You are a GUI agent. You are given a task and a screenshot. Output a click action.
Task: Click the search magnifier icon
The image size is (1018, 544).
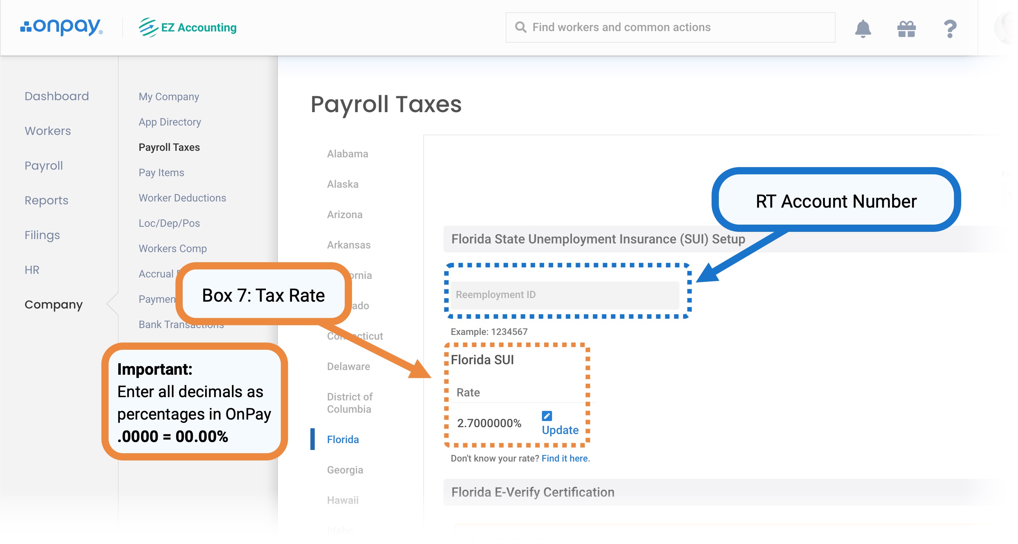(521, 27)
